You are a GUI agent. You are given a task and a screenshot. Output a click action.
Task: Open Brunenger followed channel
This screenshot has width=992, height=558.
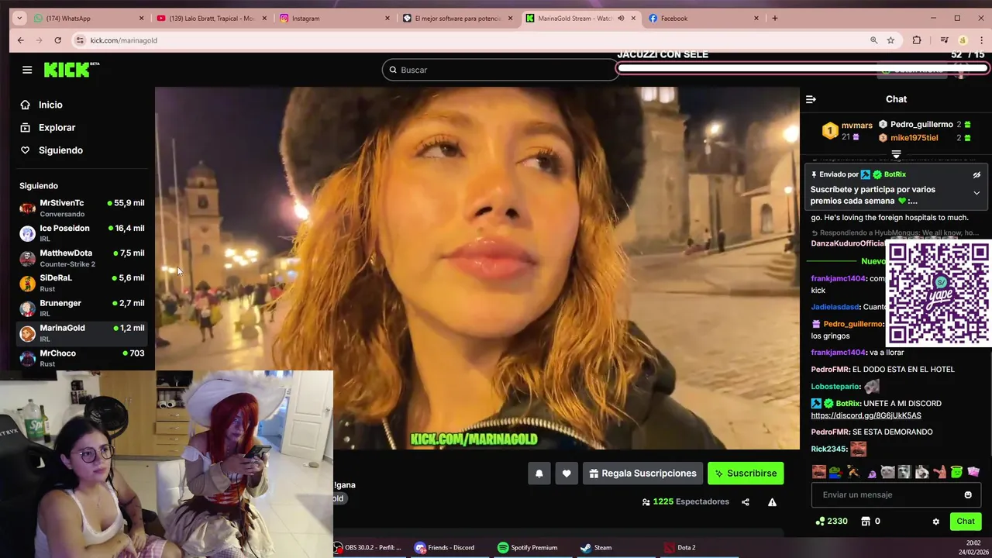[81, 308]
